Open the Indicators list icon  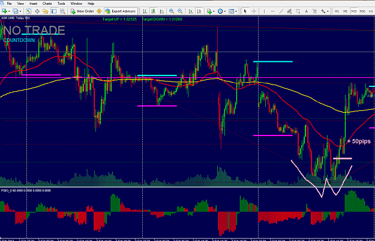pyautogui.click(x=209, y=11)
